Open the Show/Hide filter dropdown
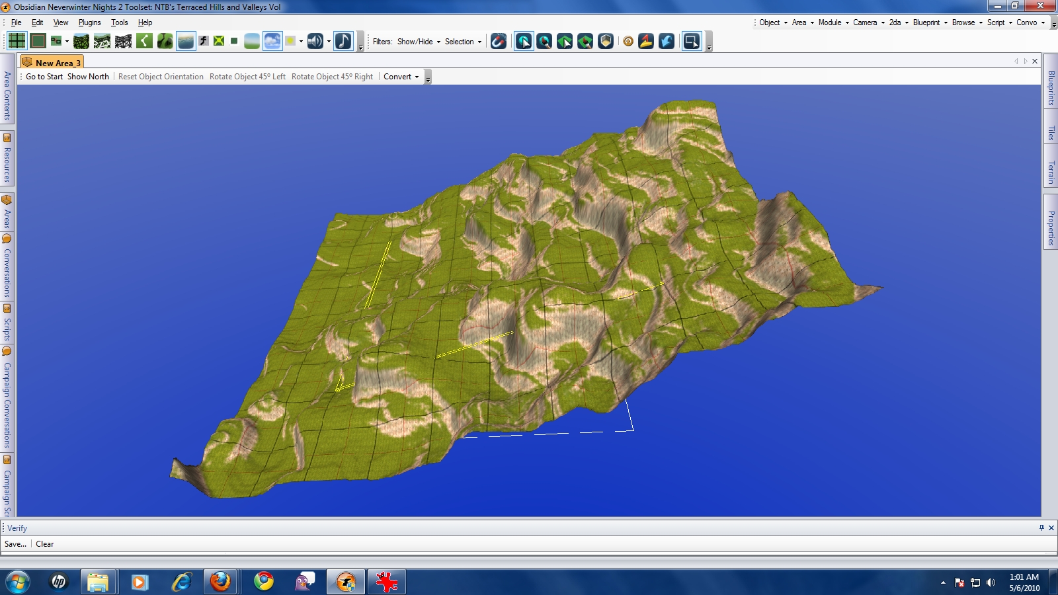 point(419,42)
